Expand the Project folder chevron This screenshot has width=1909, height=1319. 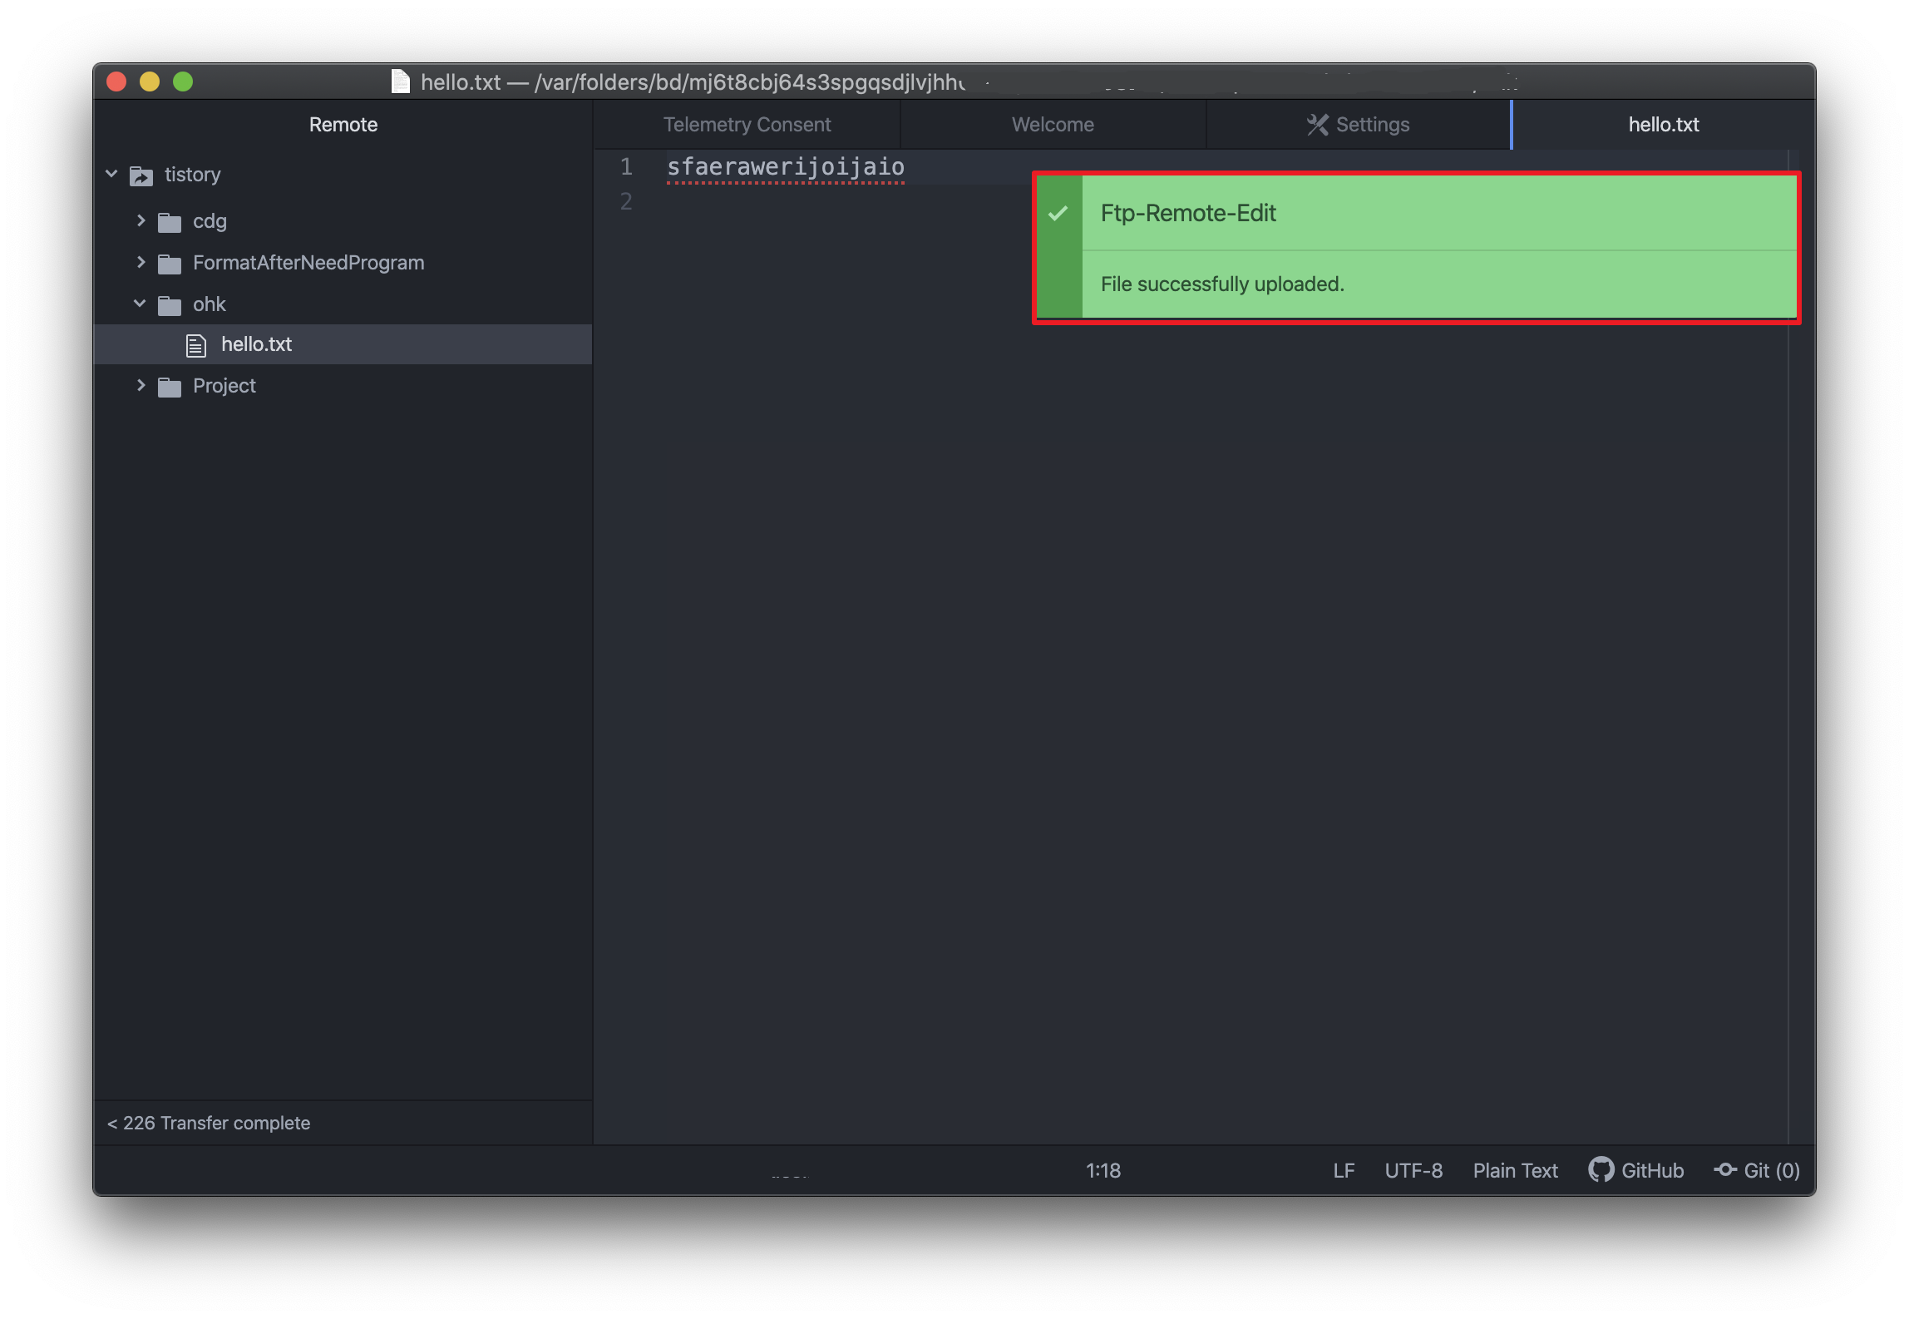(141, 386)
